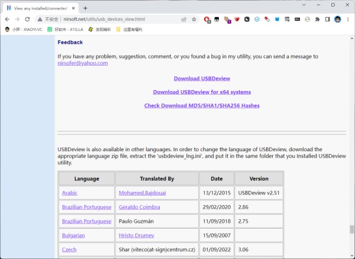Click the address bar URL field

pyautogui.click(x=120, y=20)
